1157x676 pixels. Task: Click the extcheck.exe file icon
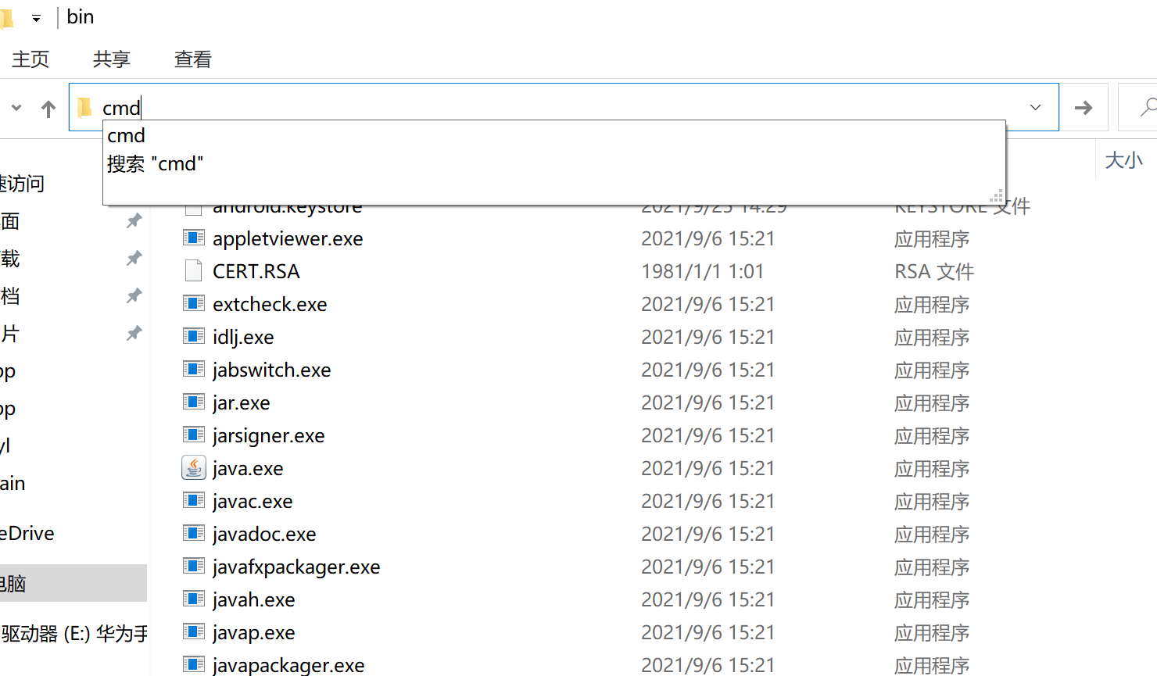[x=193, y=303]
